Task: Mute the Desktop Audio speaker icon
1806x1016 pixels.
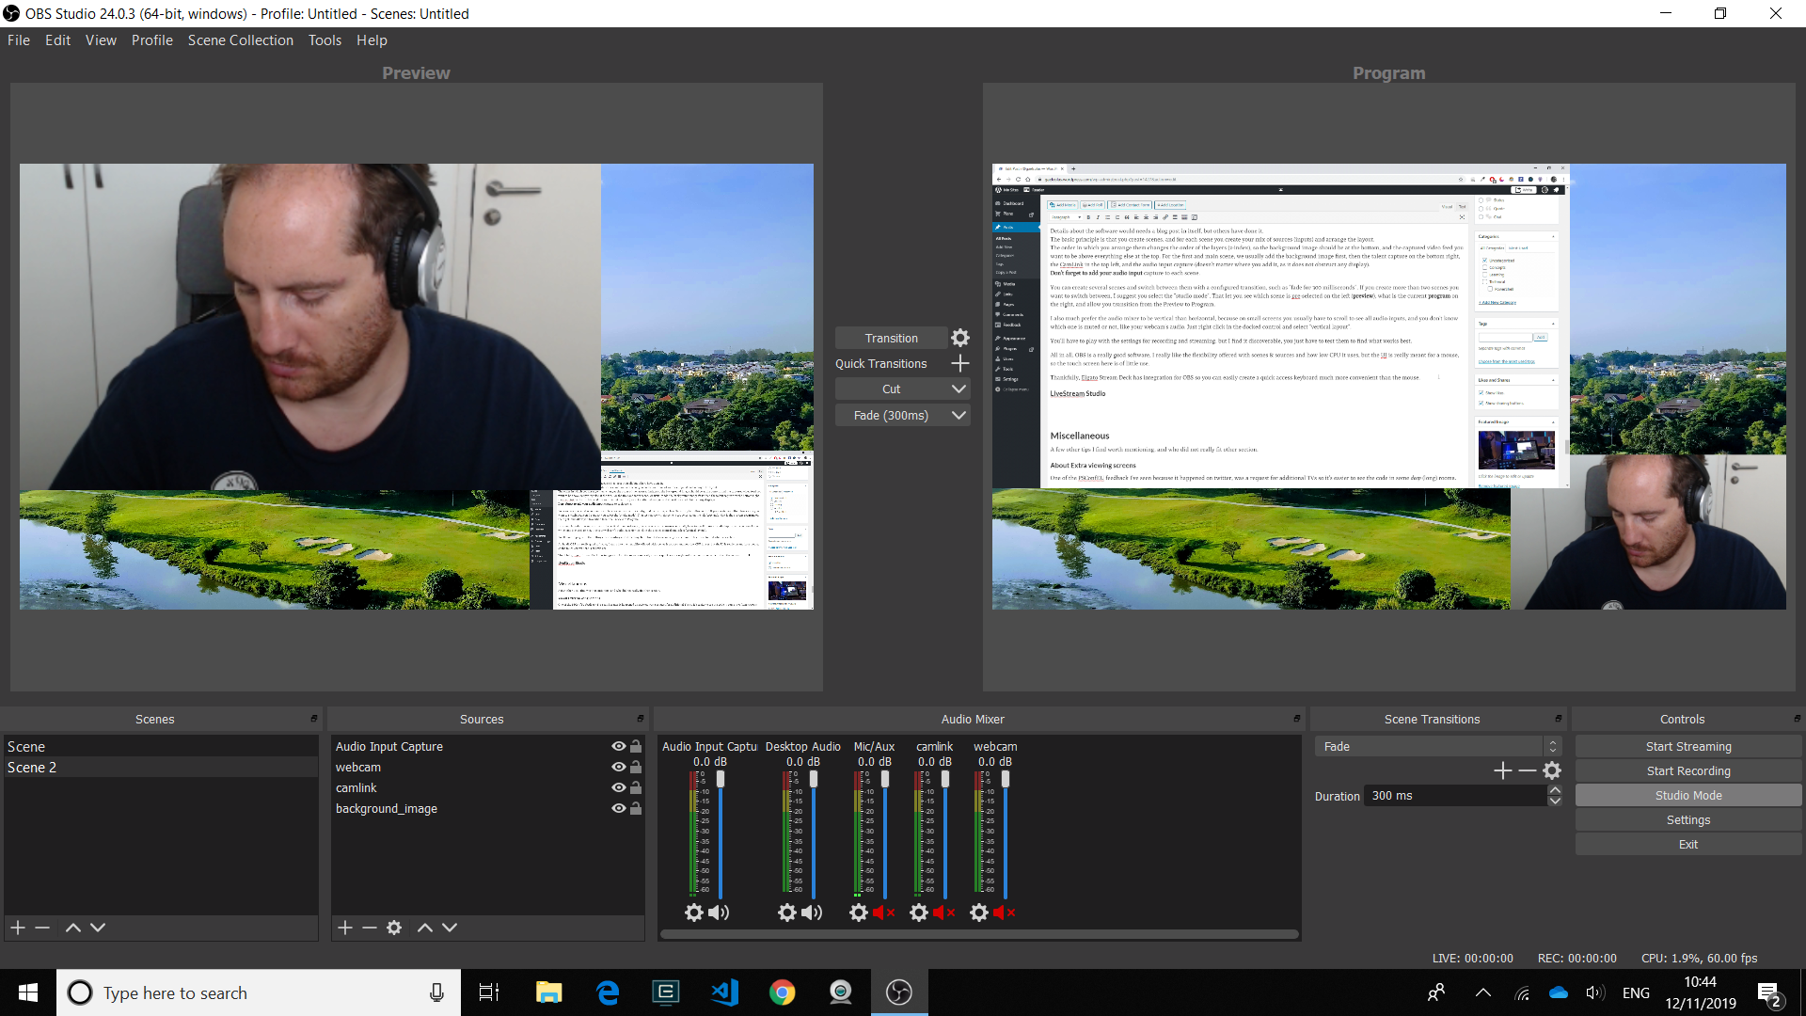Action: click(812, 913)
